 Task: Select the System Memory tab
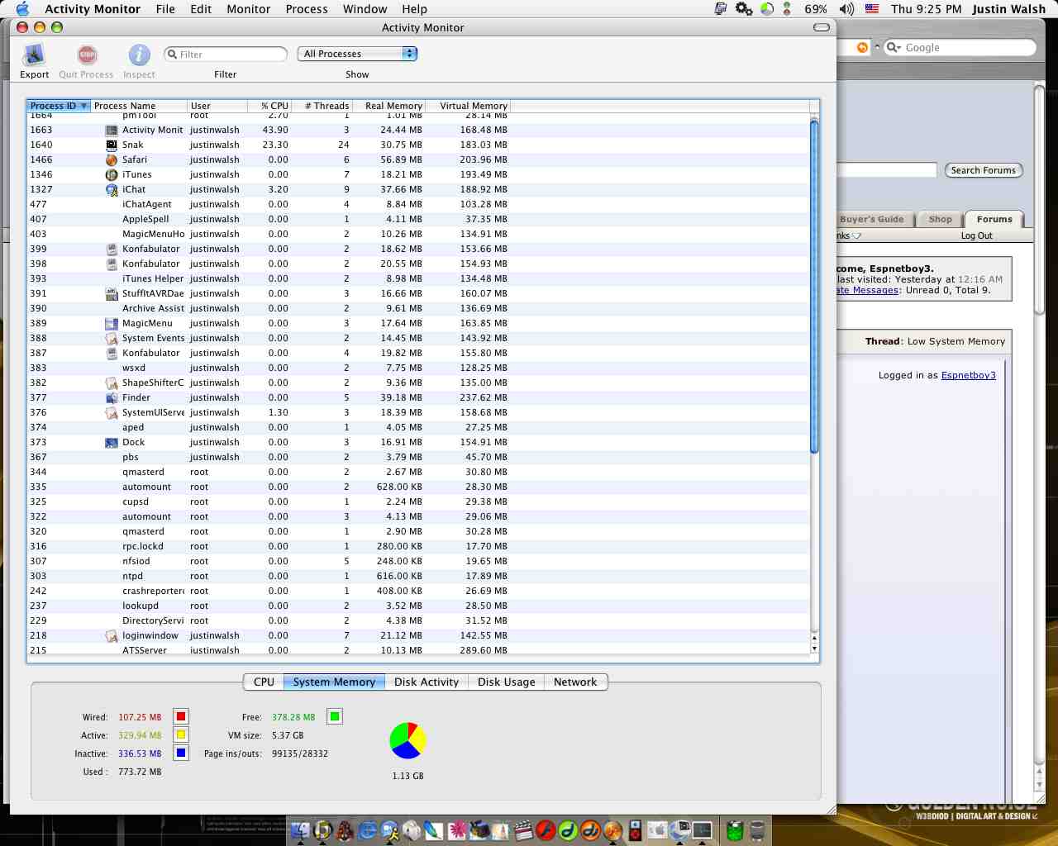pyautogui.click(x=334, y=682)
